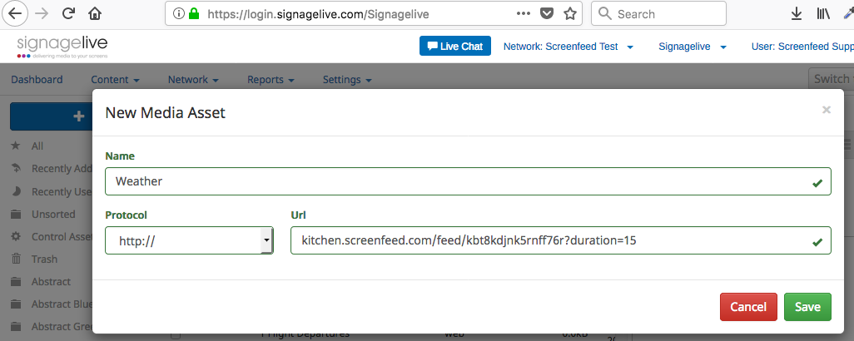
Task: Save the new media asset
Action: click(x=807, y=307)
